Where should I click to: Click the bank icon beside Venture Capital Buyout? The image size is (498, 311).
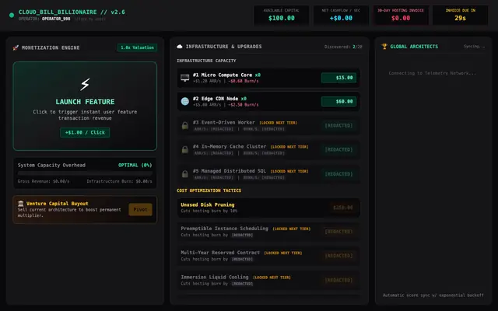pyautogui.click(x=21, y=204)
